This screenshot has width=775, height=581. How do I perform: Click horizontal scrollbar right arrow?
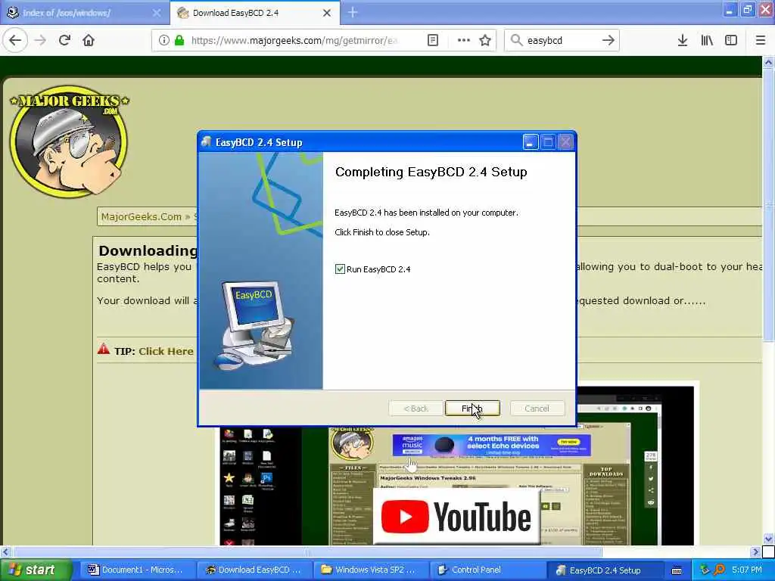[x=755, y=551]
